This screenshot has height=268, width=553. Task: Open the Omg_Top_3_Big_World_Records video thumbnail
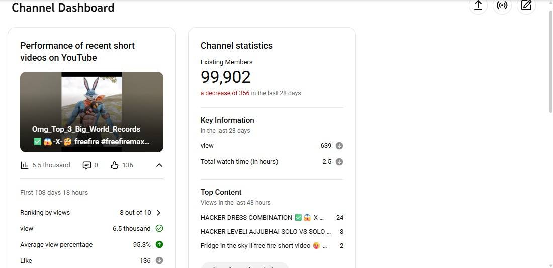click(x=91, y=111)
